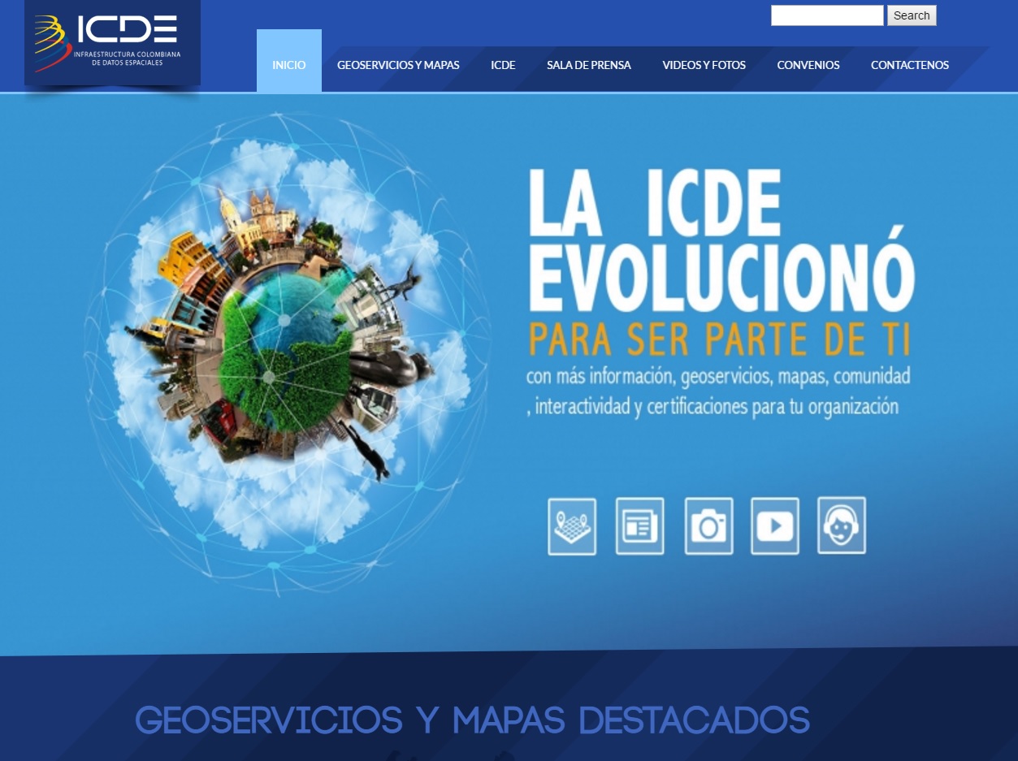Click the Search button

coord(912,15)
